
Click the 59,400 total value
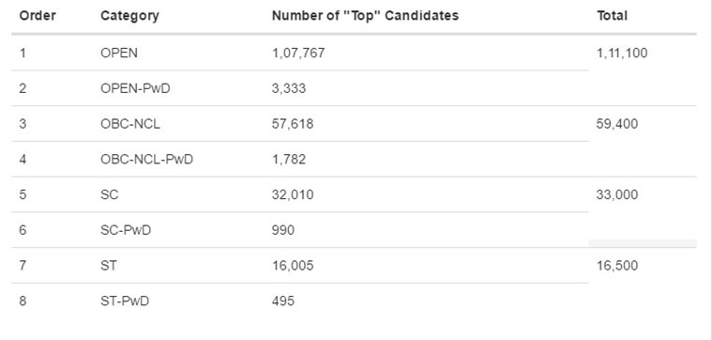tap(617, 124)
